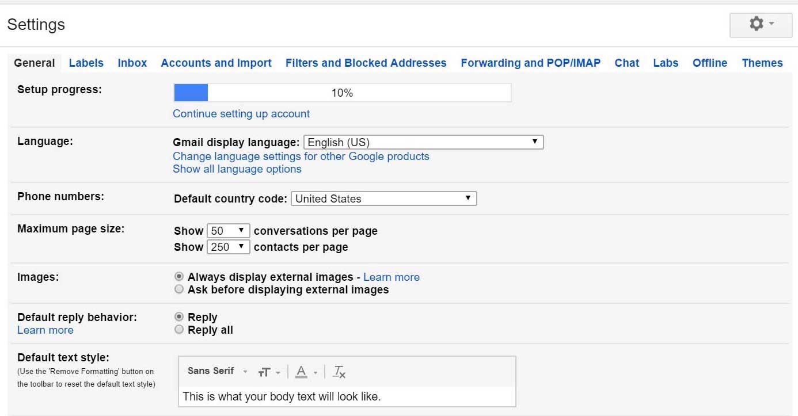798x416 pixels.
Task: Select "Reply all" as default reply behavior
Action: pyautogui.click(x=179, y=329)
